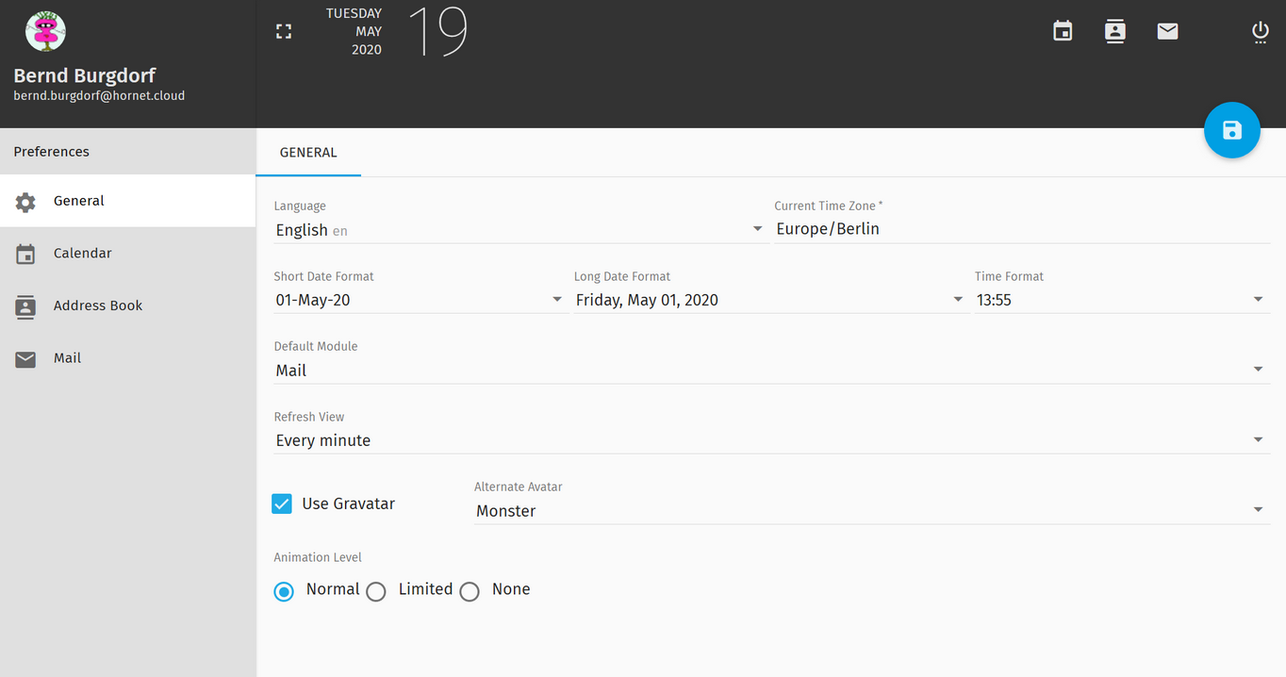Uncheck the Use Gravatar checkbox
Image resolution: width=1286 pixels, height=677 pixels.
(x=282, y=504)
